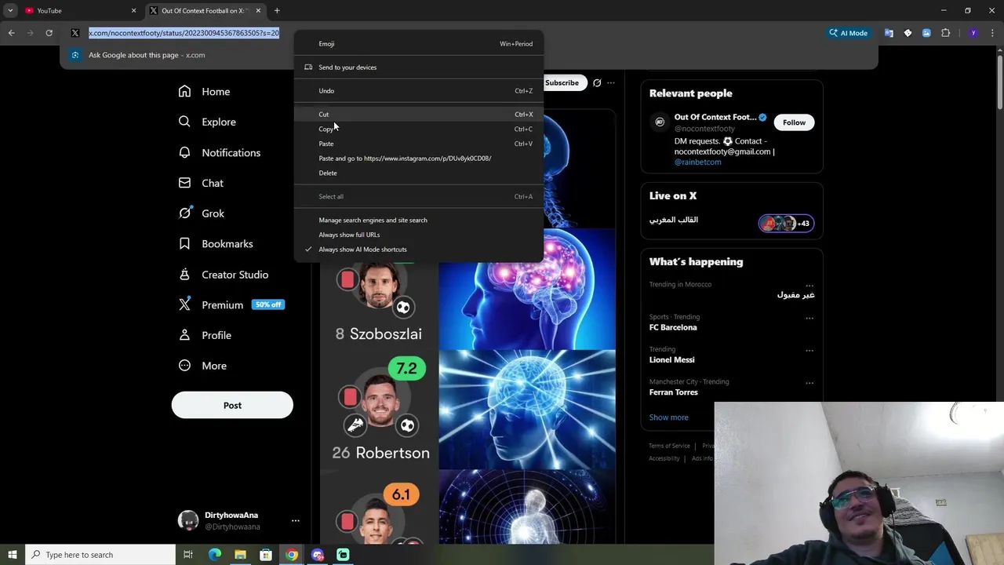Open options for FC Barcelona trend
1004x565 pixels.
[809, 319]
